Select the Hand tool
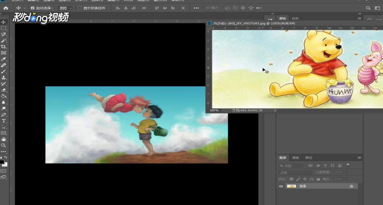The height and width of the screenshot is (205, 383). (x=3, y=139)
